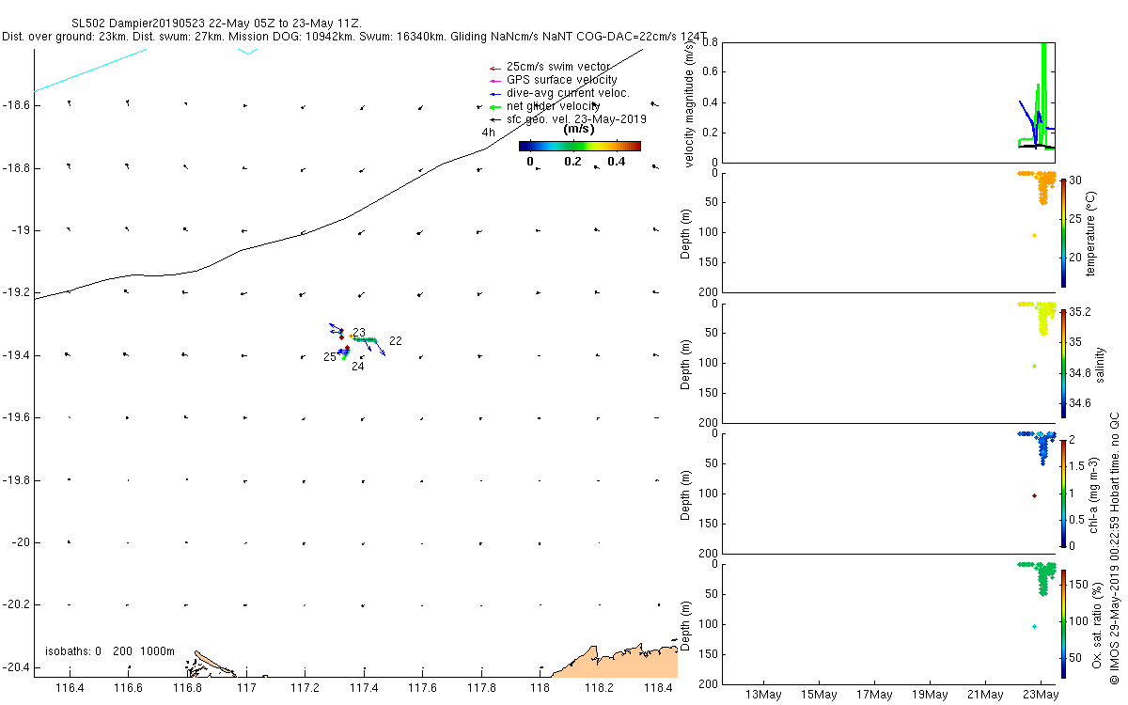Click the 118.2 longitude tick label
The height and width of the screenshot is (705, 1128).
click(599, 688)
